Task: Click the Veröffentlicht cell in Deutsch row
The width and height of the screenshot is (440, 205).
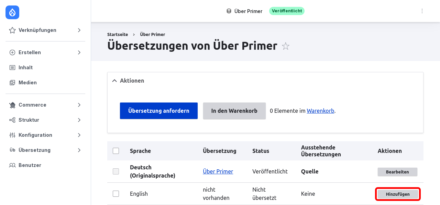Action: tap(270, 171)
